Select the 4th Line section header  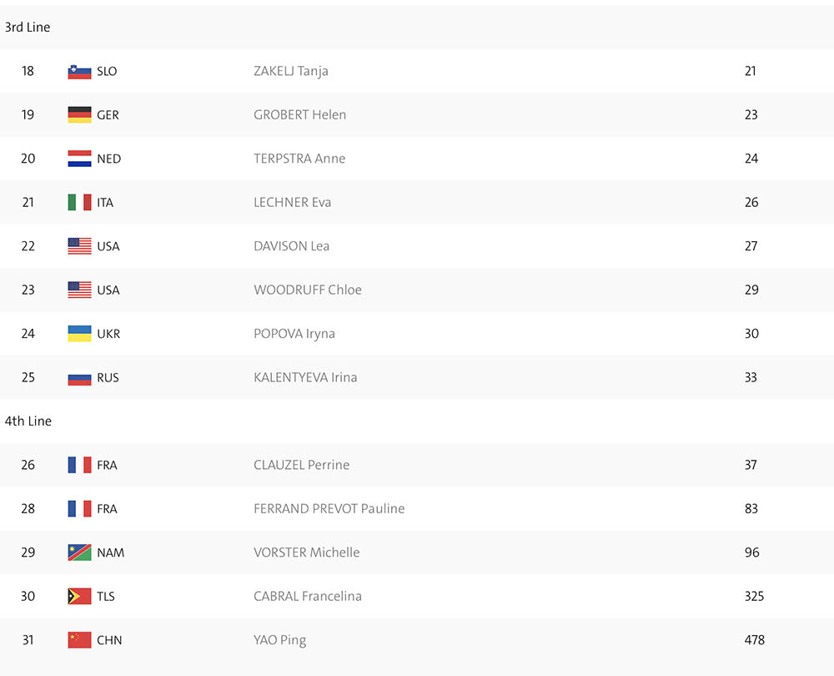(x=28, y=421)
